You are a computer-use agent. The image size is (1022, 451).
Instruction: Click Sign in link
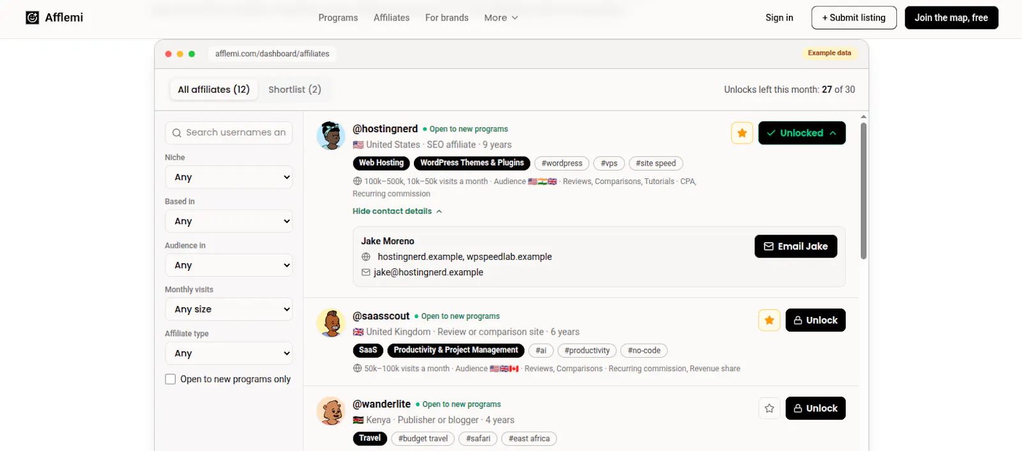779,18
